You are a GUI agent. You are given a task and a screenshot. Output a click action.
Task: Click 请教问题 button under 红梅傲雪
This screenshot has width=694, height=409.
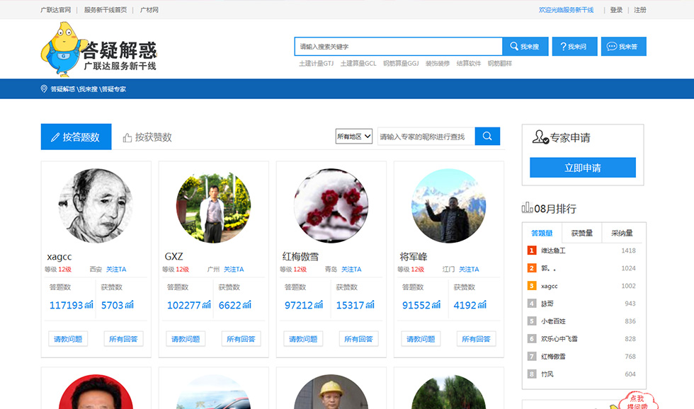(303, 339)
